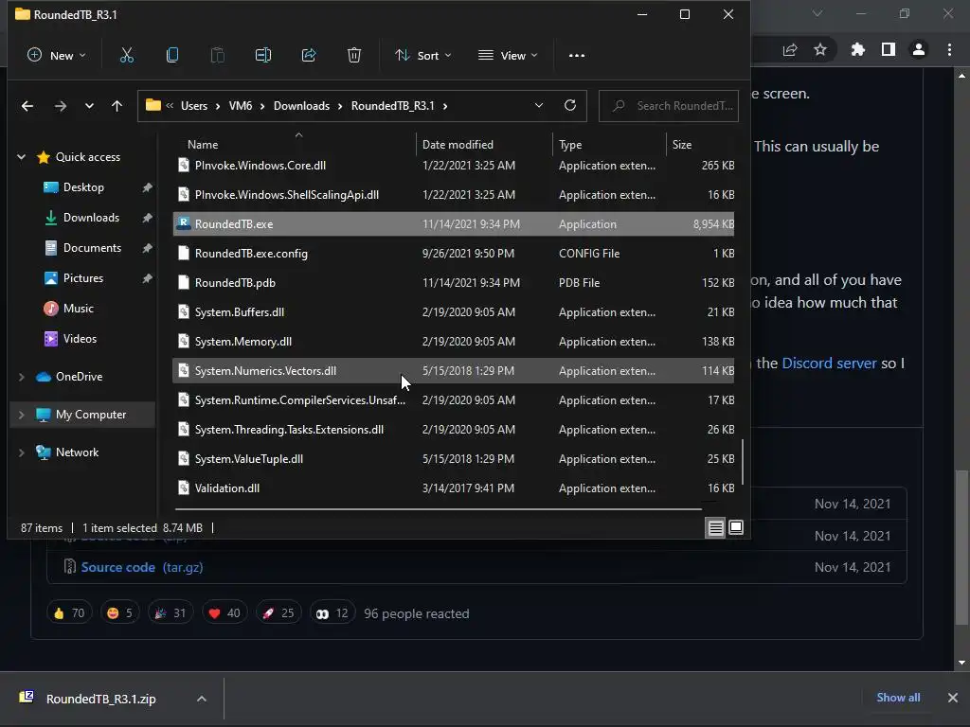The width and height of the screenshot is (970, 727).
Task: Click the file list horizontal scrollbar
Action: coord(438,509)
